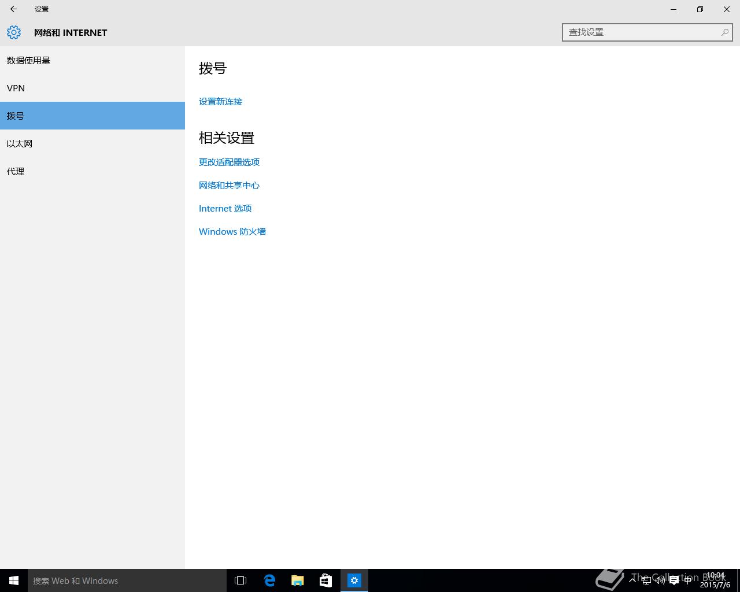Image resolution: width=740 pixels, height=592 pixels.
Task: Open the network status tray icon
Action: coord(646,580)
